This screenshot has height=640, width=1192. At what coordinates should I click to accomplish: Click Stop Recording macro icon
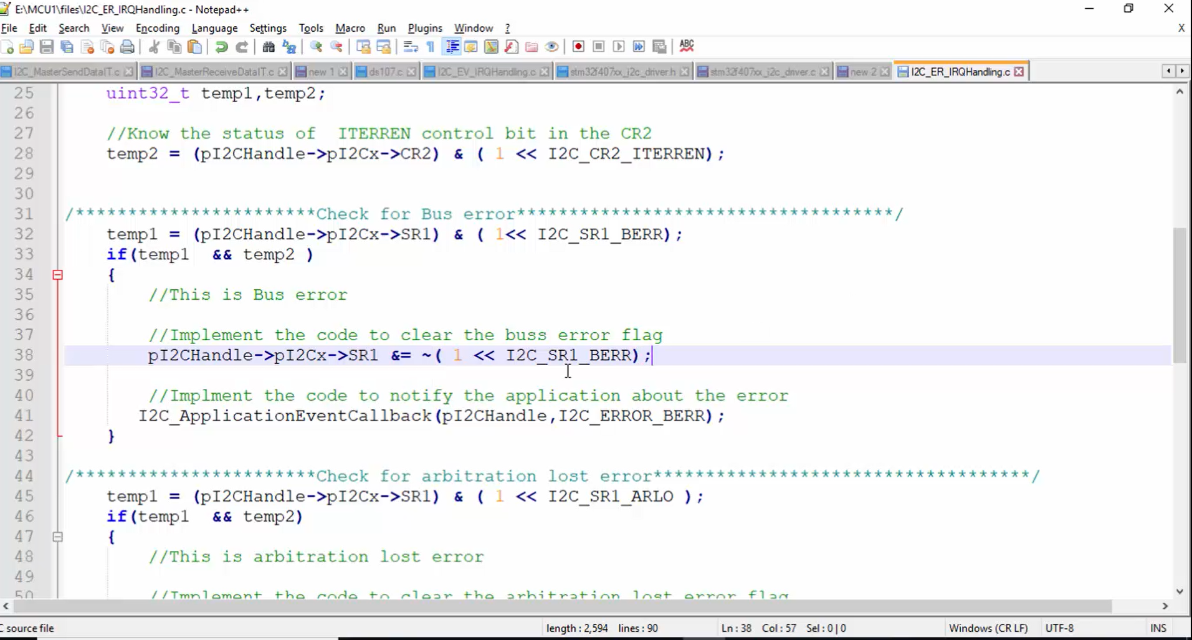click(599, 47)
